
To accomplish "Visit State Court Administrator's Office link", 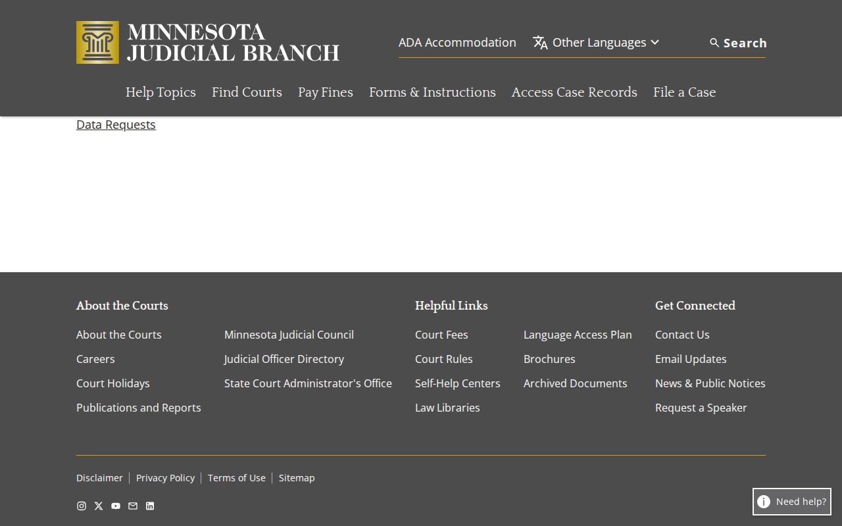I will click(x=308, y=383).
